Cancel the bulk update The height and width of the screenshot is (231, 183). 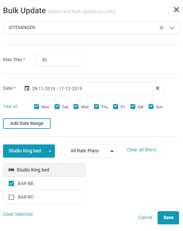click(x=145, y=217)
